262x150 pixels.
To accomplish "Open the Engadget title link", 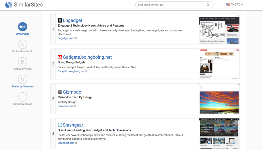I will pyautogui.click(x=72, y=20).
